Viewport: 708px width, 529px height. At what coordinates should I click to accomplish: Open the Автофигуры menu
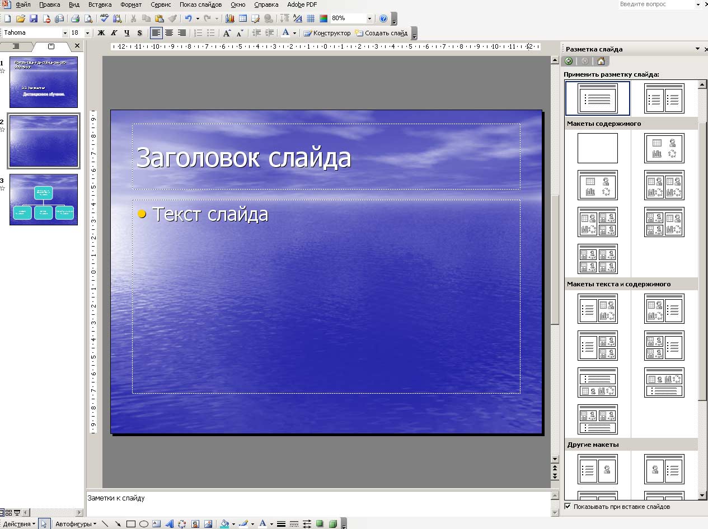76,524
